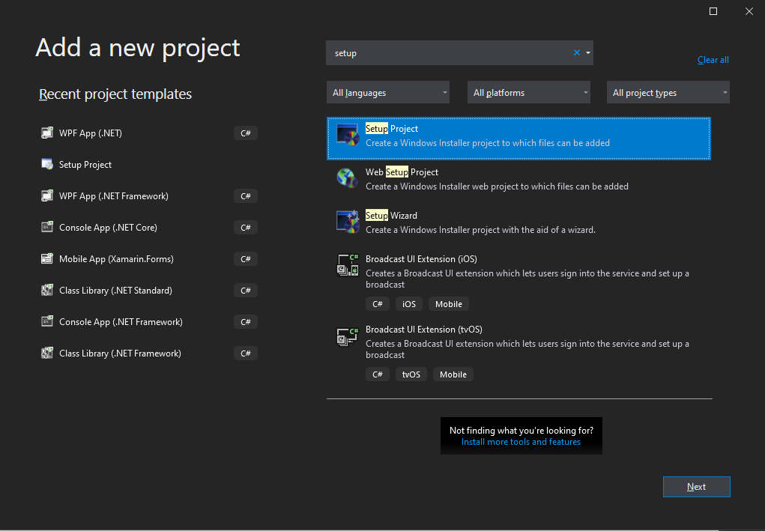The width and height of the screenshot is (765, 531).
Task: Choose Class Library (.NET Standard) recent template
Action: click(149, 290)
